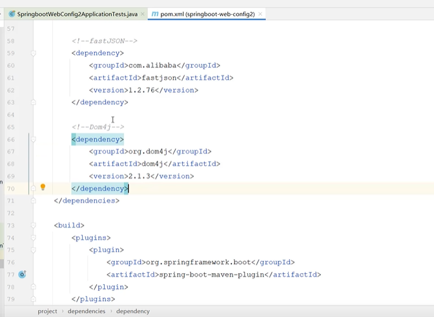The image size is (434, 317).
Task: Click line number 69 in the gutter
Action: 11,176
